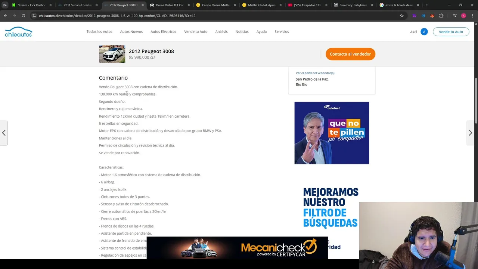The height and width of the screenshot is (269, 478).
Task: Go to the next vehicle listing arrow
Action: click(470, 133)
